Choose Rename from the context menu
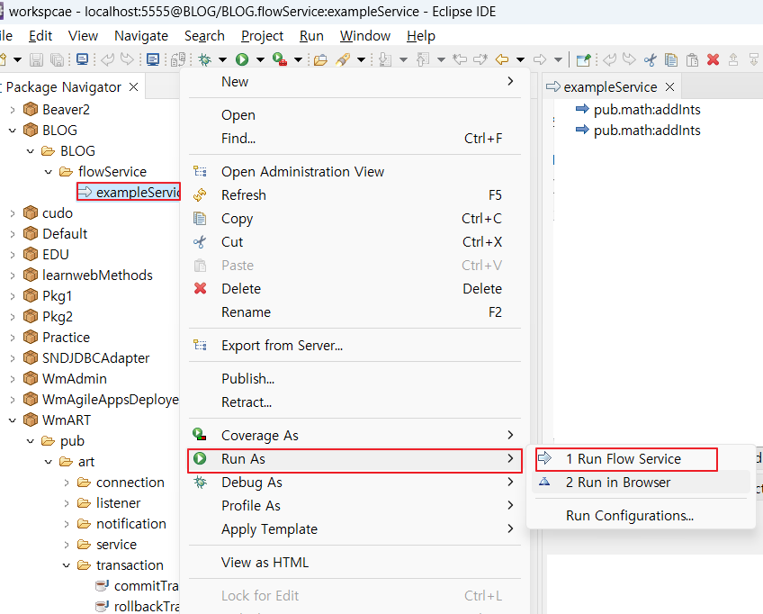Image resolution: width=763 pixels, height=614 pixels. (x=355, y=312)
